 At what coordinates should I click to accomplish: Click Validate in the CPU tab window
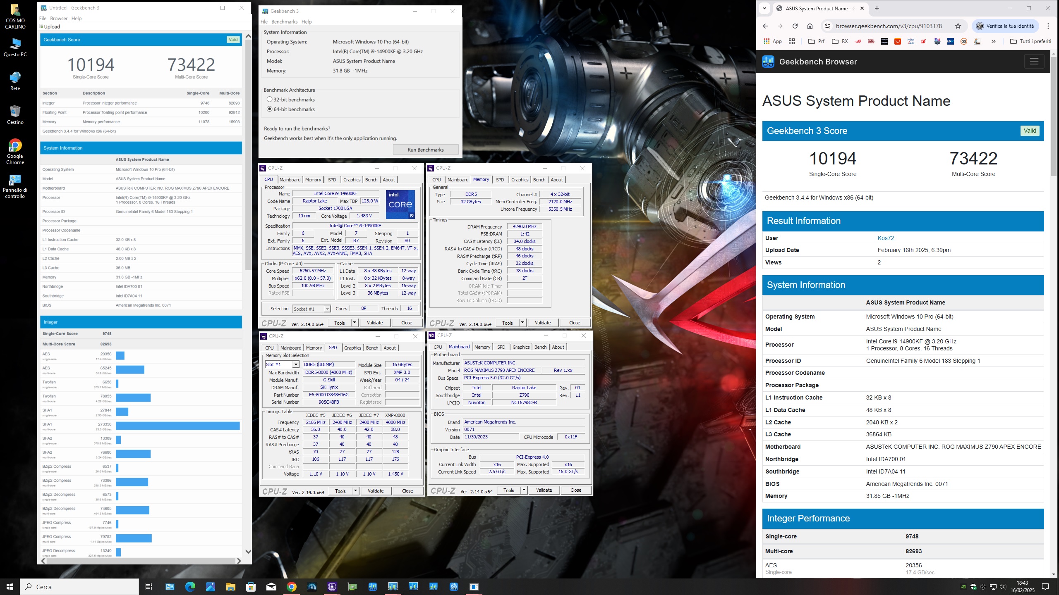(x=375, y=323)
